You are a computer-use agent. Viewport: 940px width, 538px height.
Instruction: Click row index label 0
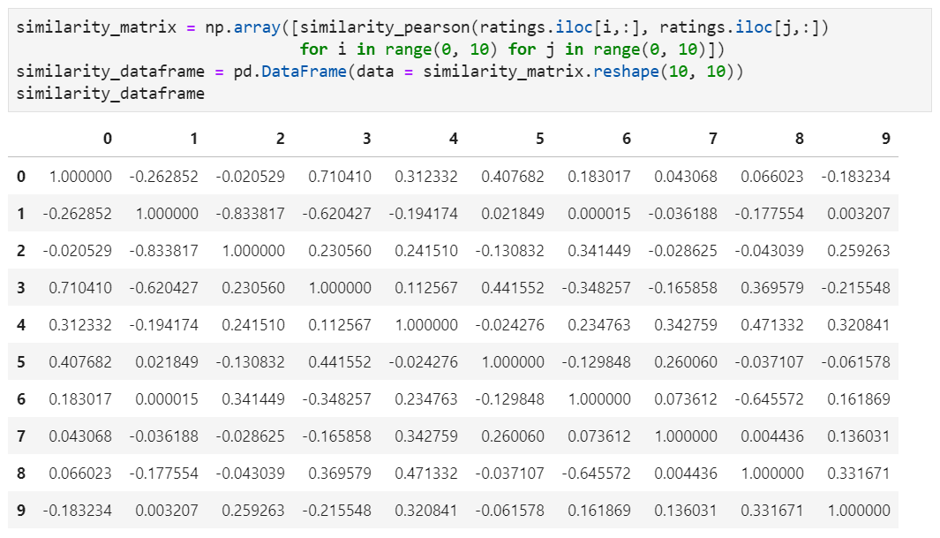pos(21,177)
